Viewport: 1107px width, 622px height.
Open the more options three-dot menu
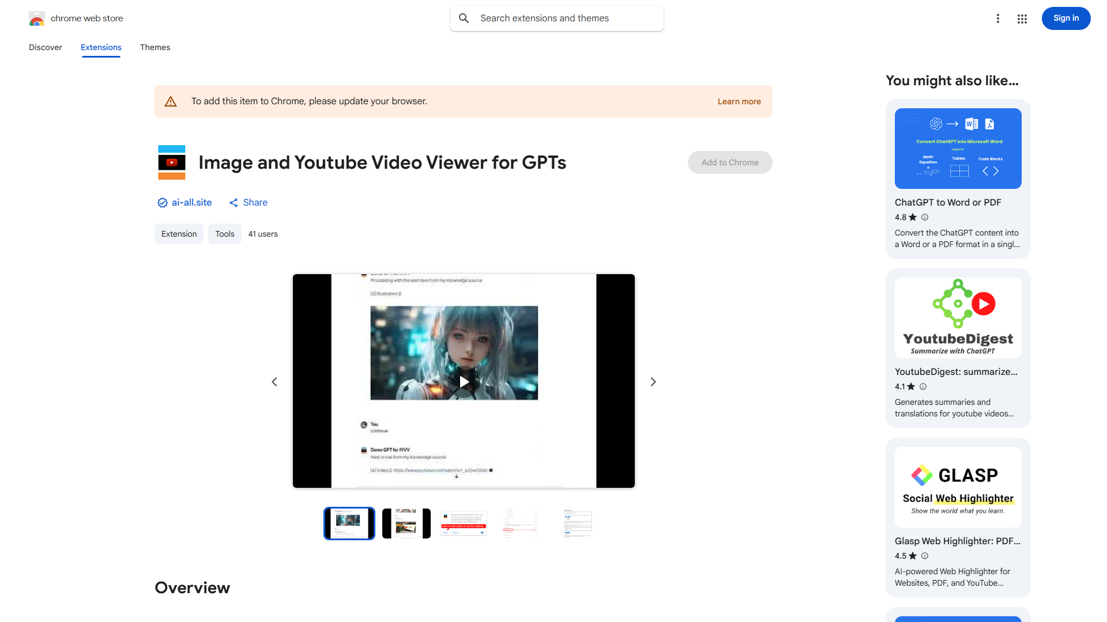coord(998,18)
